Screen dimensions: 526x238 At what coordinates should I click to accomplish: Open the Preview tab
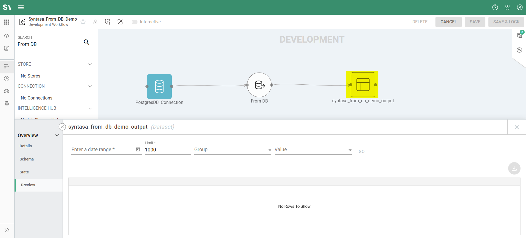coord(38,185)
